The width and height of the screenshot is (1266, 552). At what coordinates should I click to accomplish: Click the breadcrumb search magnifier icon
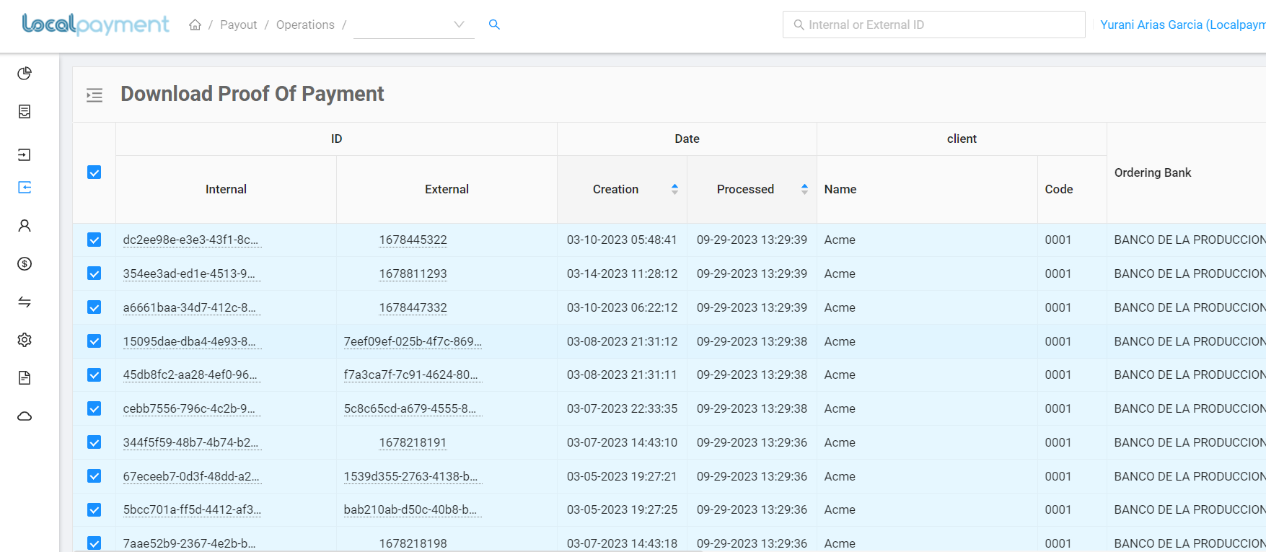[494, 25]
